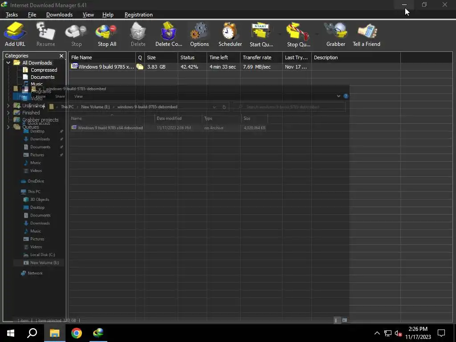Sort by the Time left column header
Viewport: 456px width, 342px height.
(x=224, y=57)
